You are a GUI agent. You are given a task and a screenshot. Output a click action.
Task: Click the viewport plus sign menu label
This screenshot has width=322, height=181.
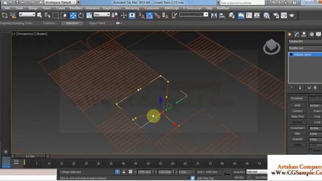tap(15, 34)
